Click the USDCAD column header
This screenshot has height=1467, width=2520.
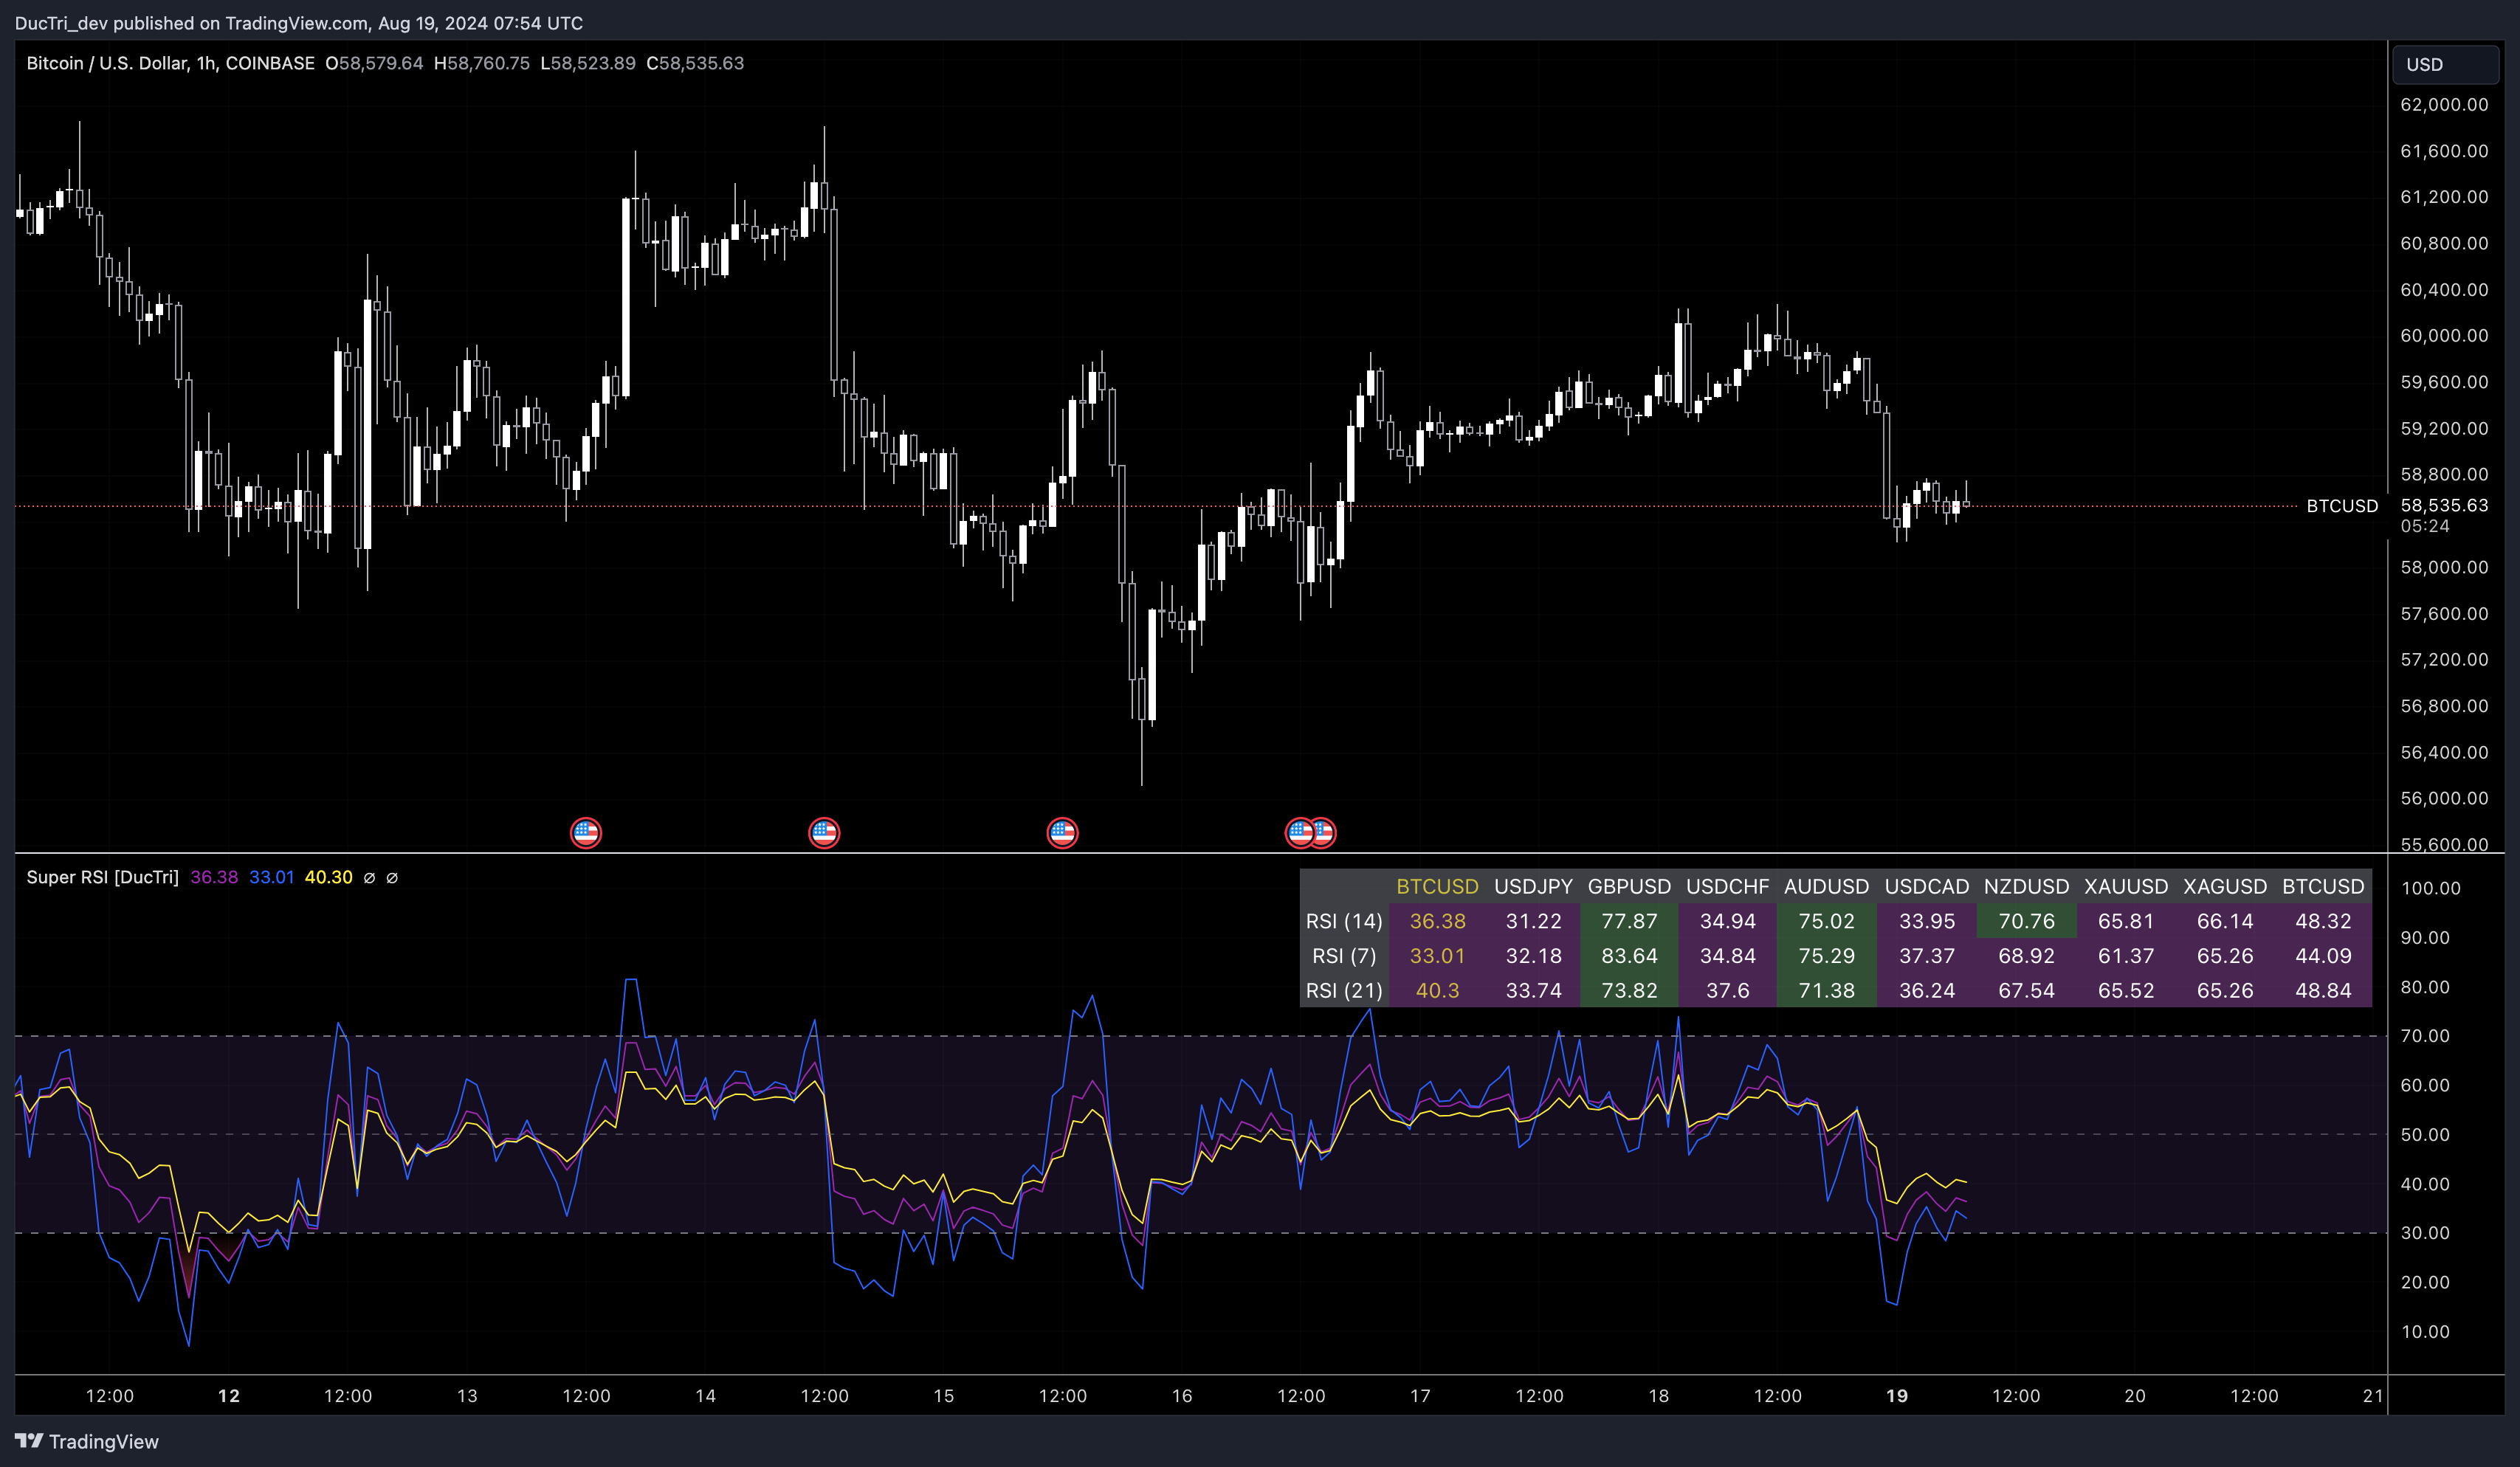(1926, 886)
